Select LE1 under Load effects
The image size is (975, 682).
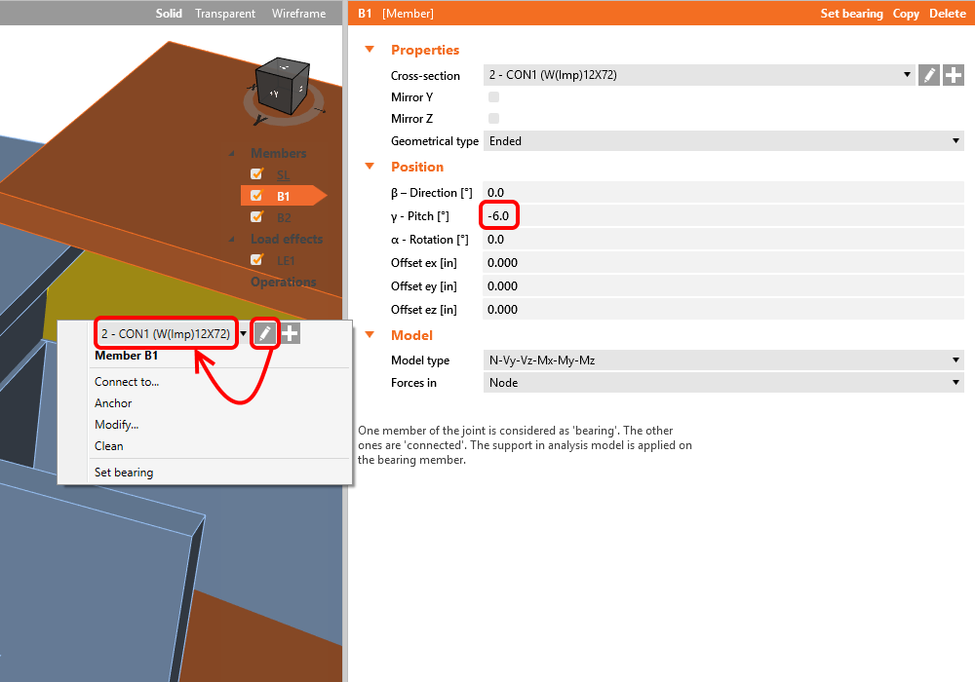point(286,261)
